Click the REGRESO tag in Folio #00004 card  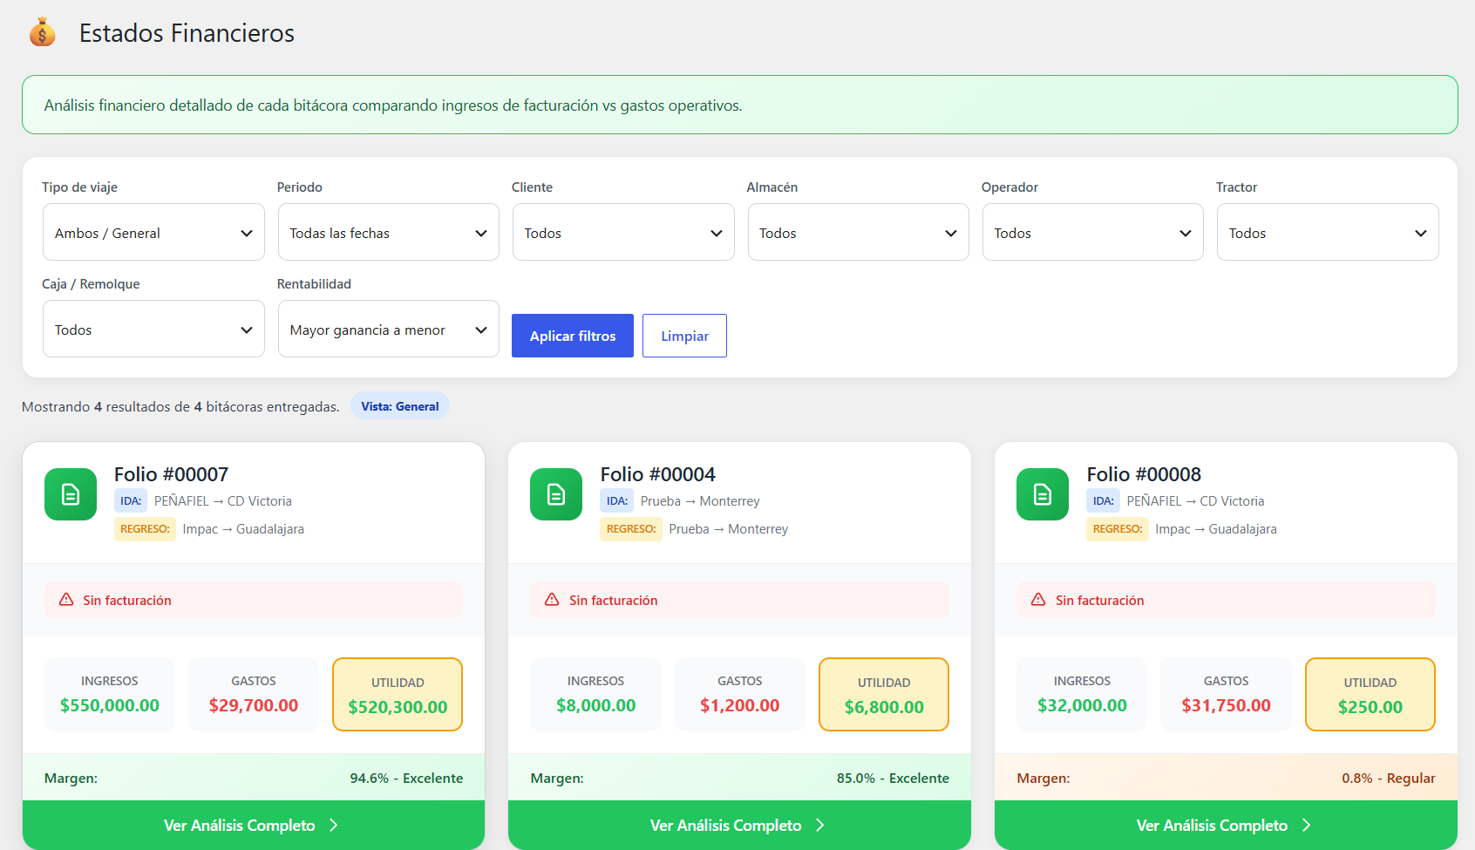pos(631,528)
